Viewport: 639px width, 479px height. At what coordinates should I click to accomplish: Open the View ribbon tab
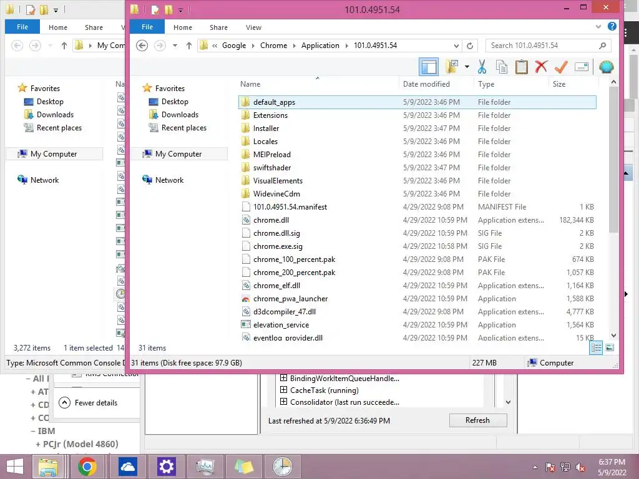253,27
